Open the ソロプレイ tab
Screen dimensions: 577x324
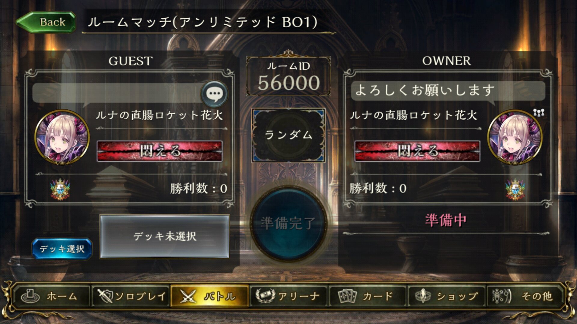pos(131,296)
